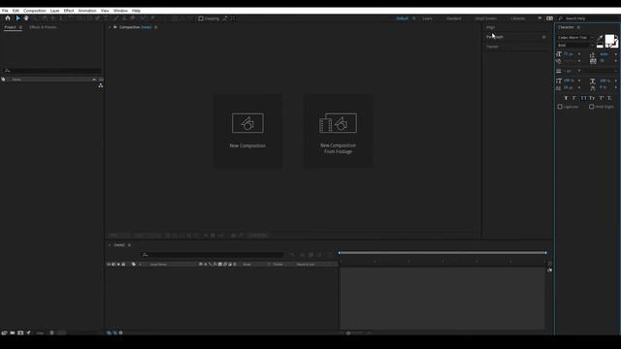Click the label tag icon in timeline header
This screenshot has width=621, height=349.
(x=134, y=264)
